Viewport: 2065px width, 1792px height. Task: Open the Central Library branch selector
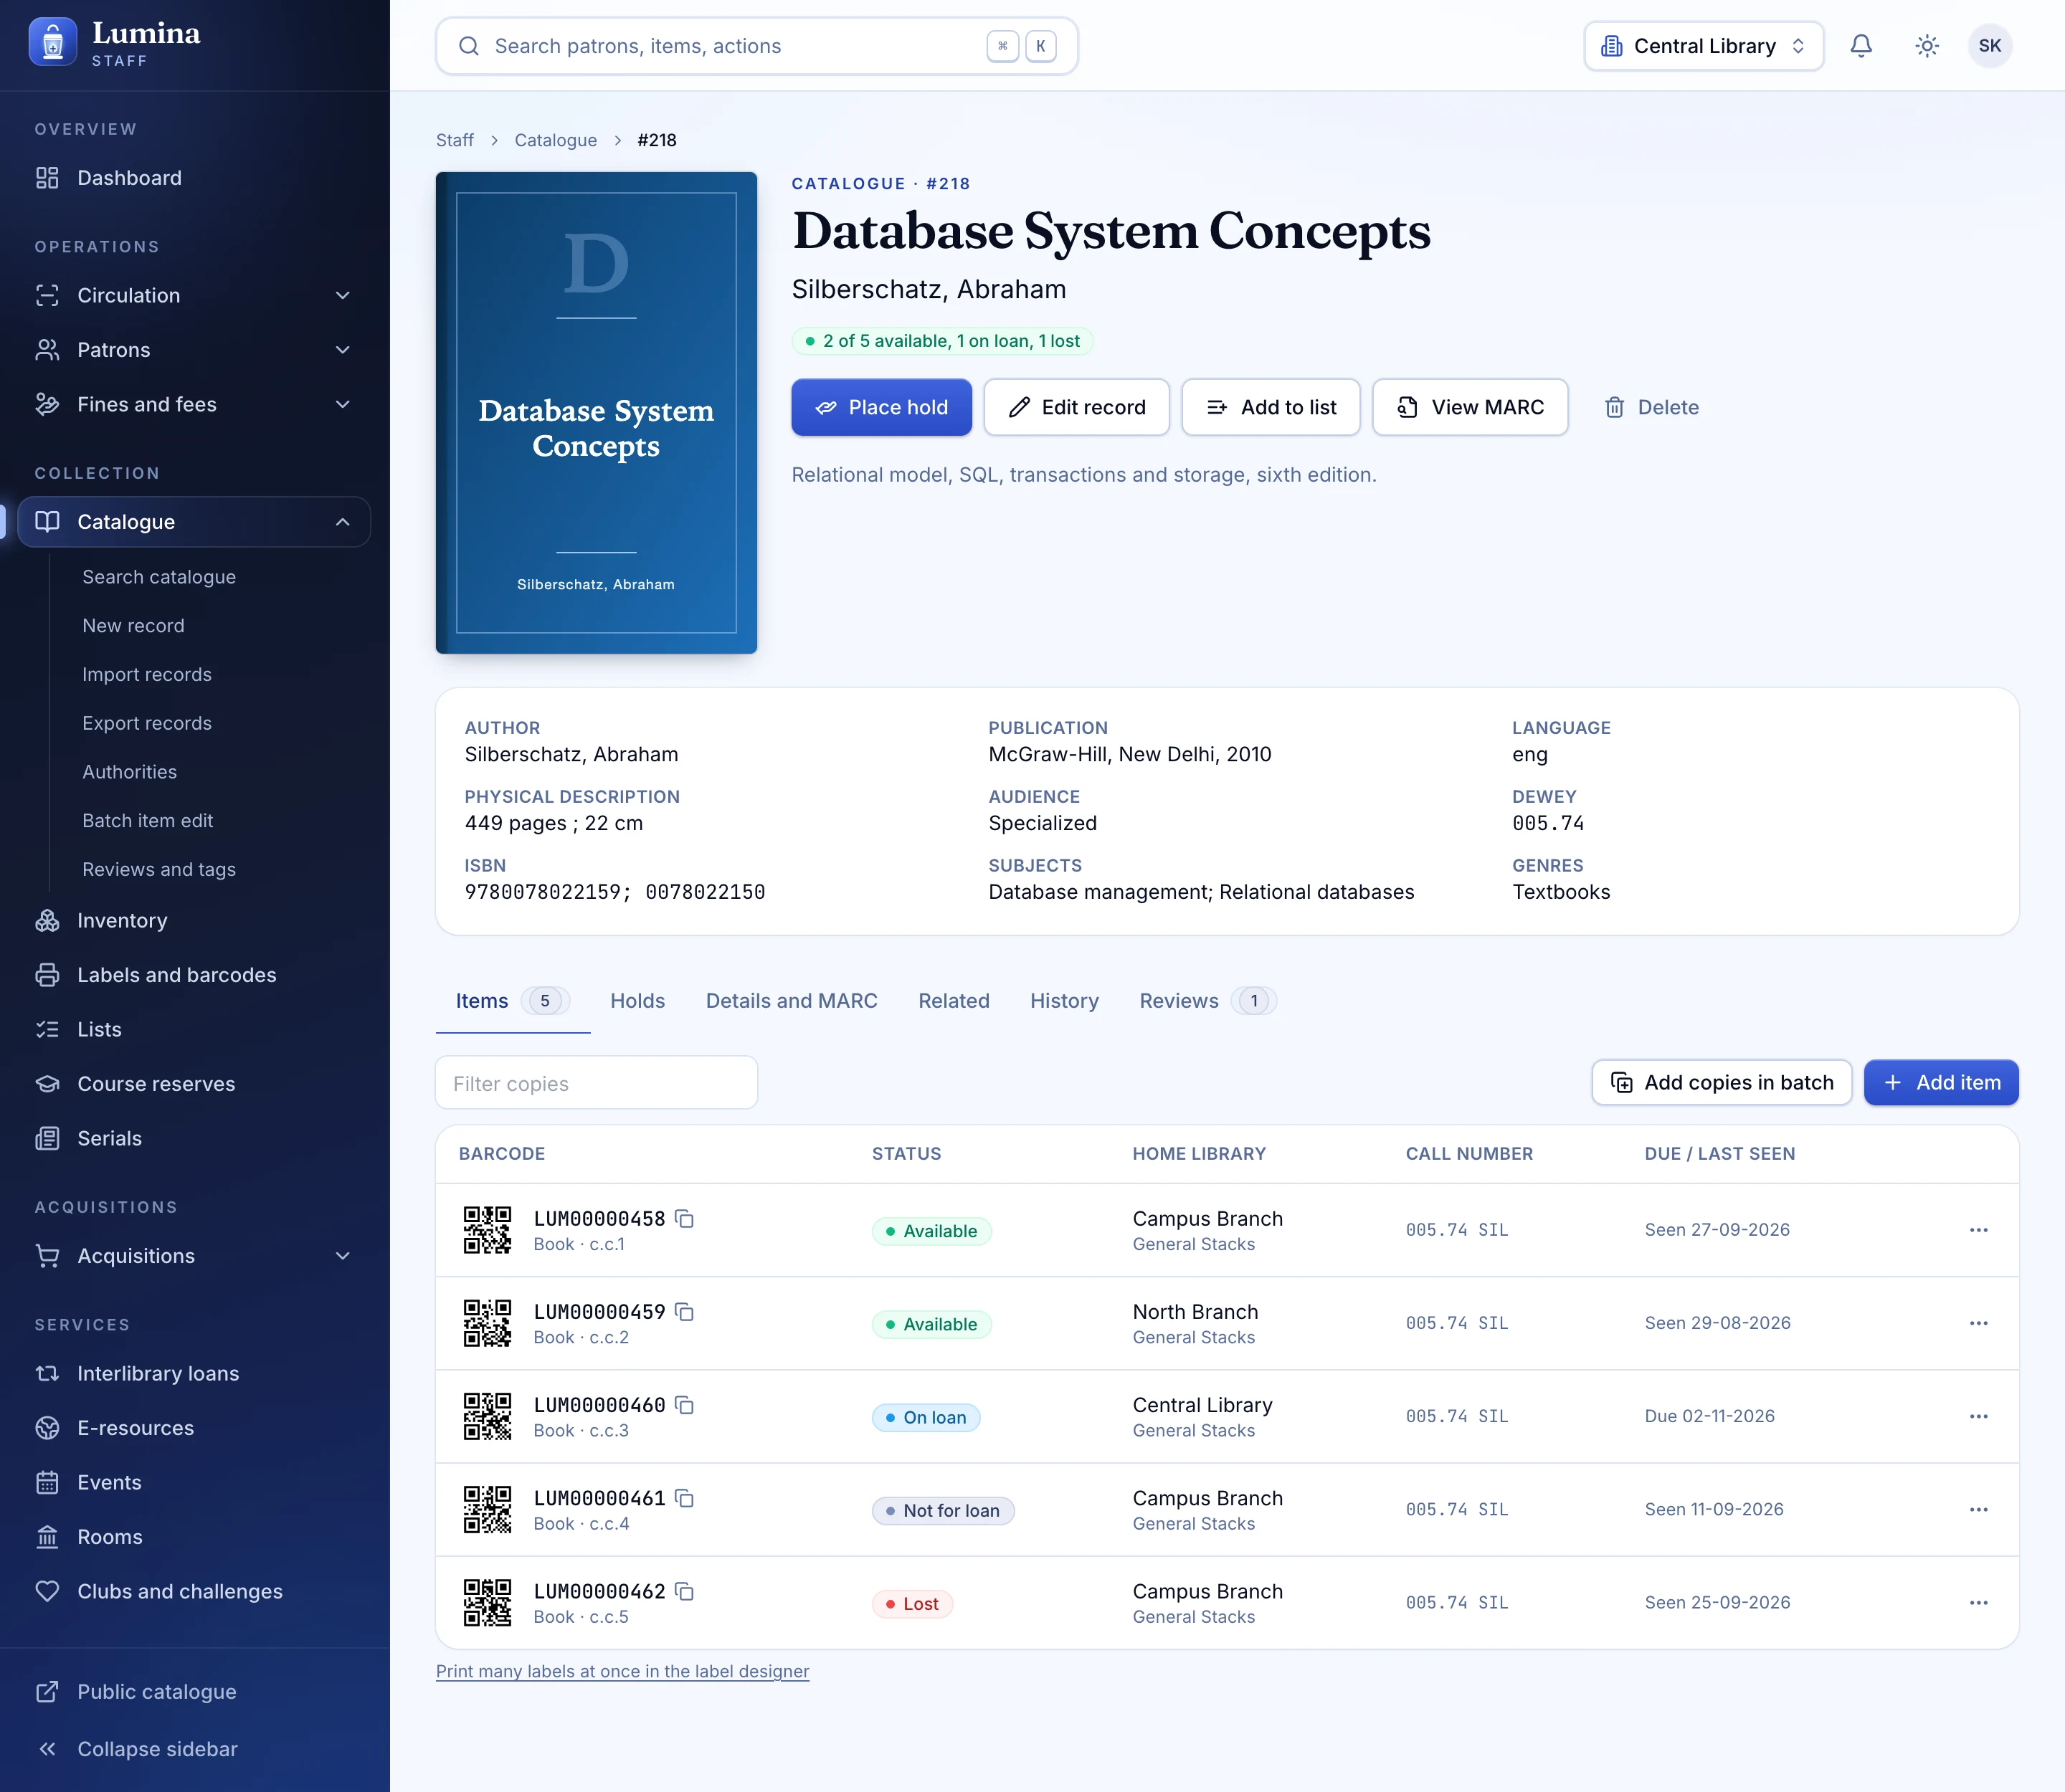point(1704,46)
